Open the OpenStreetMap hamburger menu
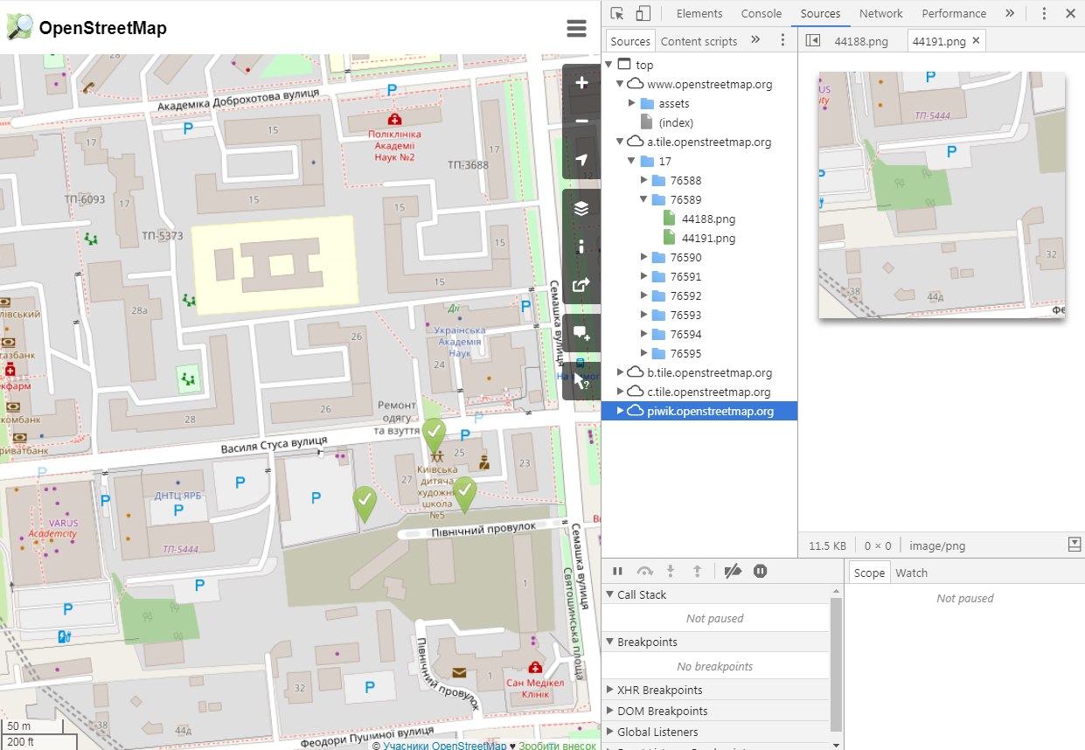Viewport: 1085px width, 750px height. coord(576,28)
